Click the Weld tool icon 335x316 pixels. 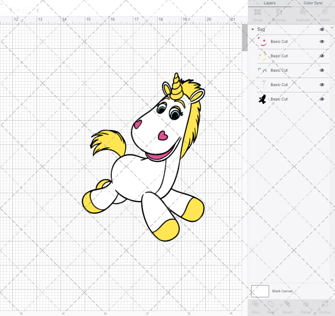[271, 304]
